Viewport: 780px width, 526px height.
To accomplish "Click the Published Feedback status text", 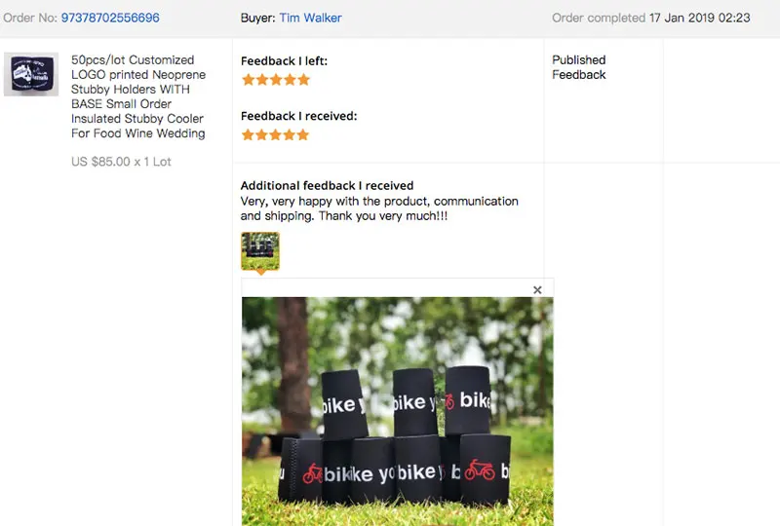I will pos(579,67).
